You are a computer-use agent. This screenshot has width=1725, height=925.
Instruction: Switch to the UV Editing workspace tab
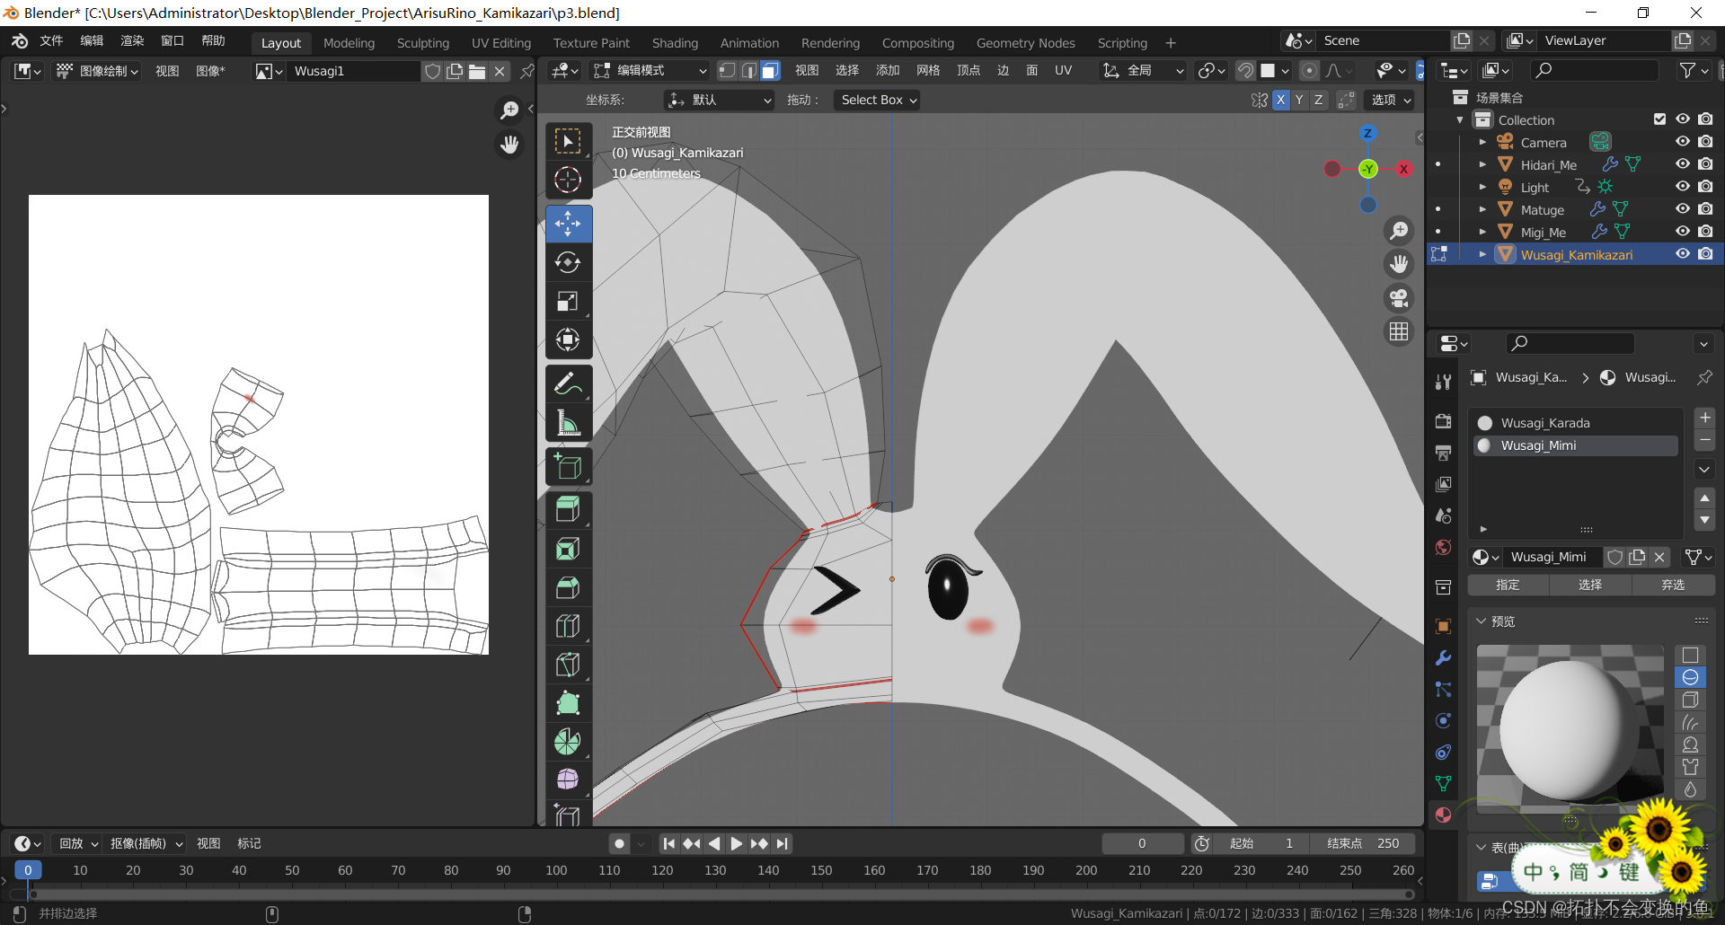click(x=500, y=43)
